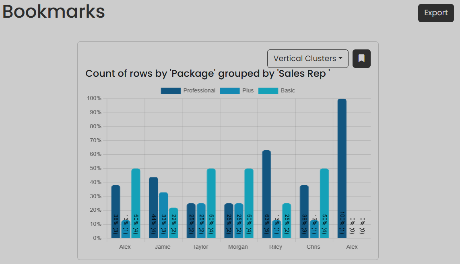This screenshot has height=264, width=460.
Task: Toggle the Professional legend text label
Action: pos(199,91)
